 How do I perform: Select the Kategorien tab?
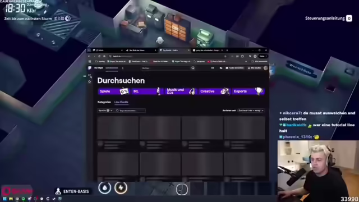(x=104, y=102)
